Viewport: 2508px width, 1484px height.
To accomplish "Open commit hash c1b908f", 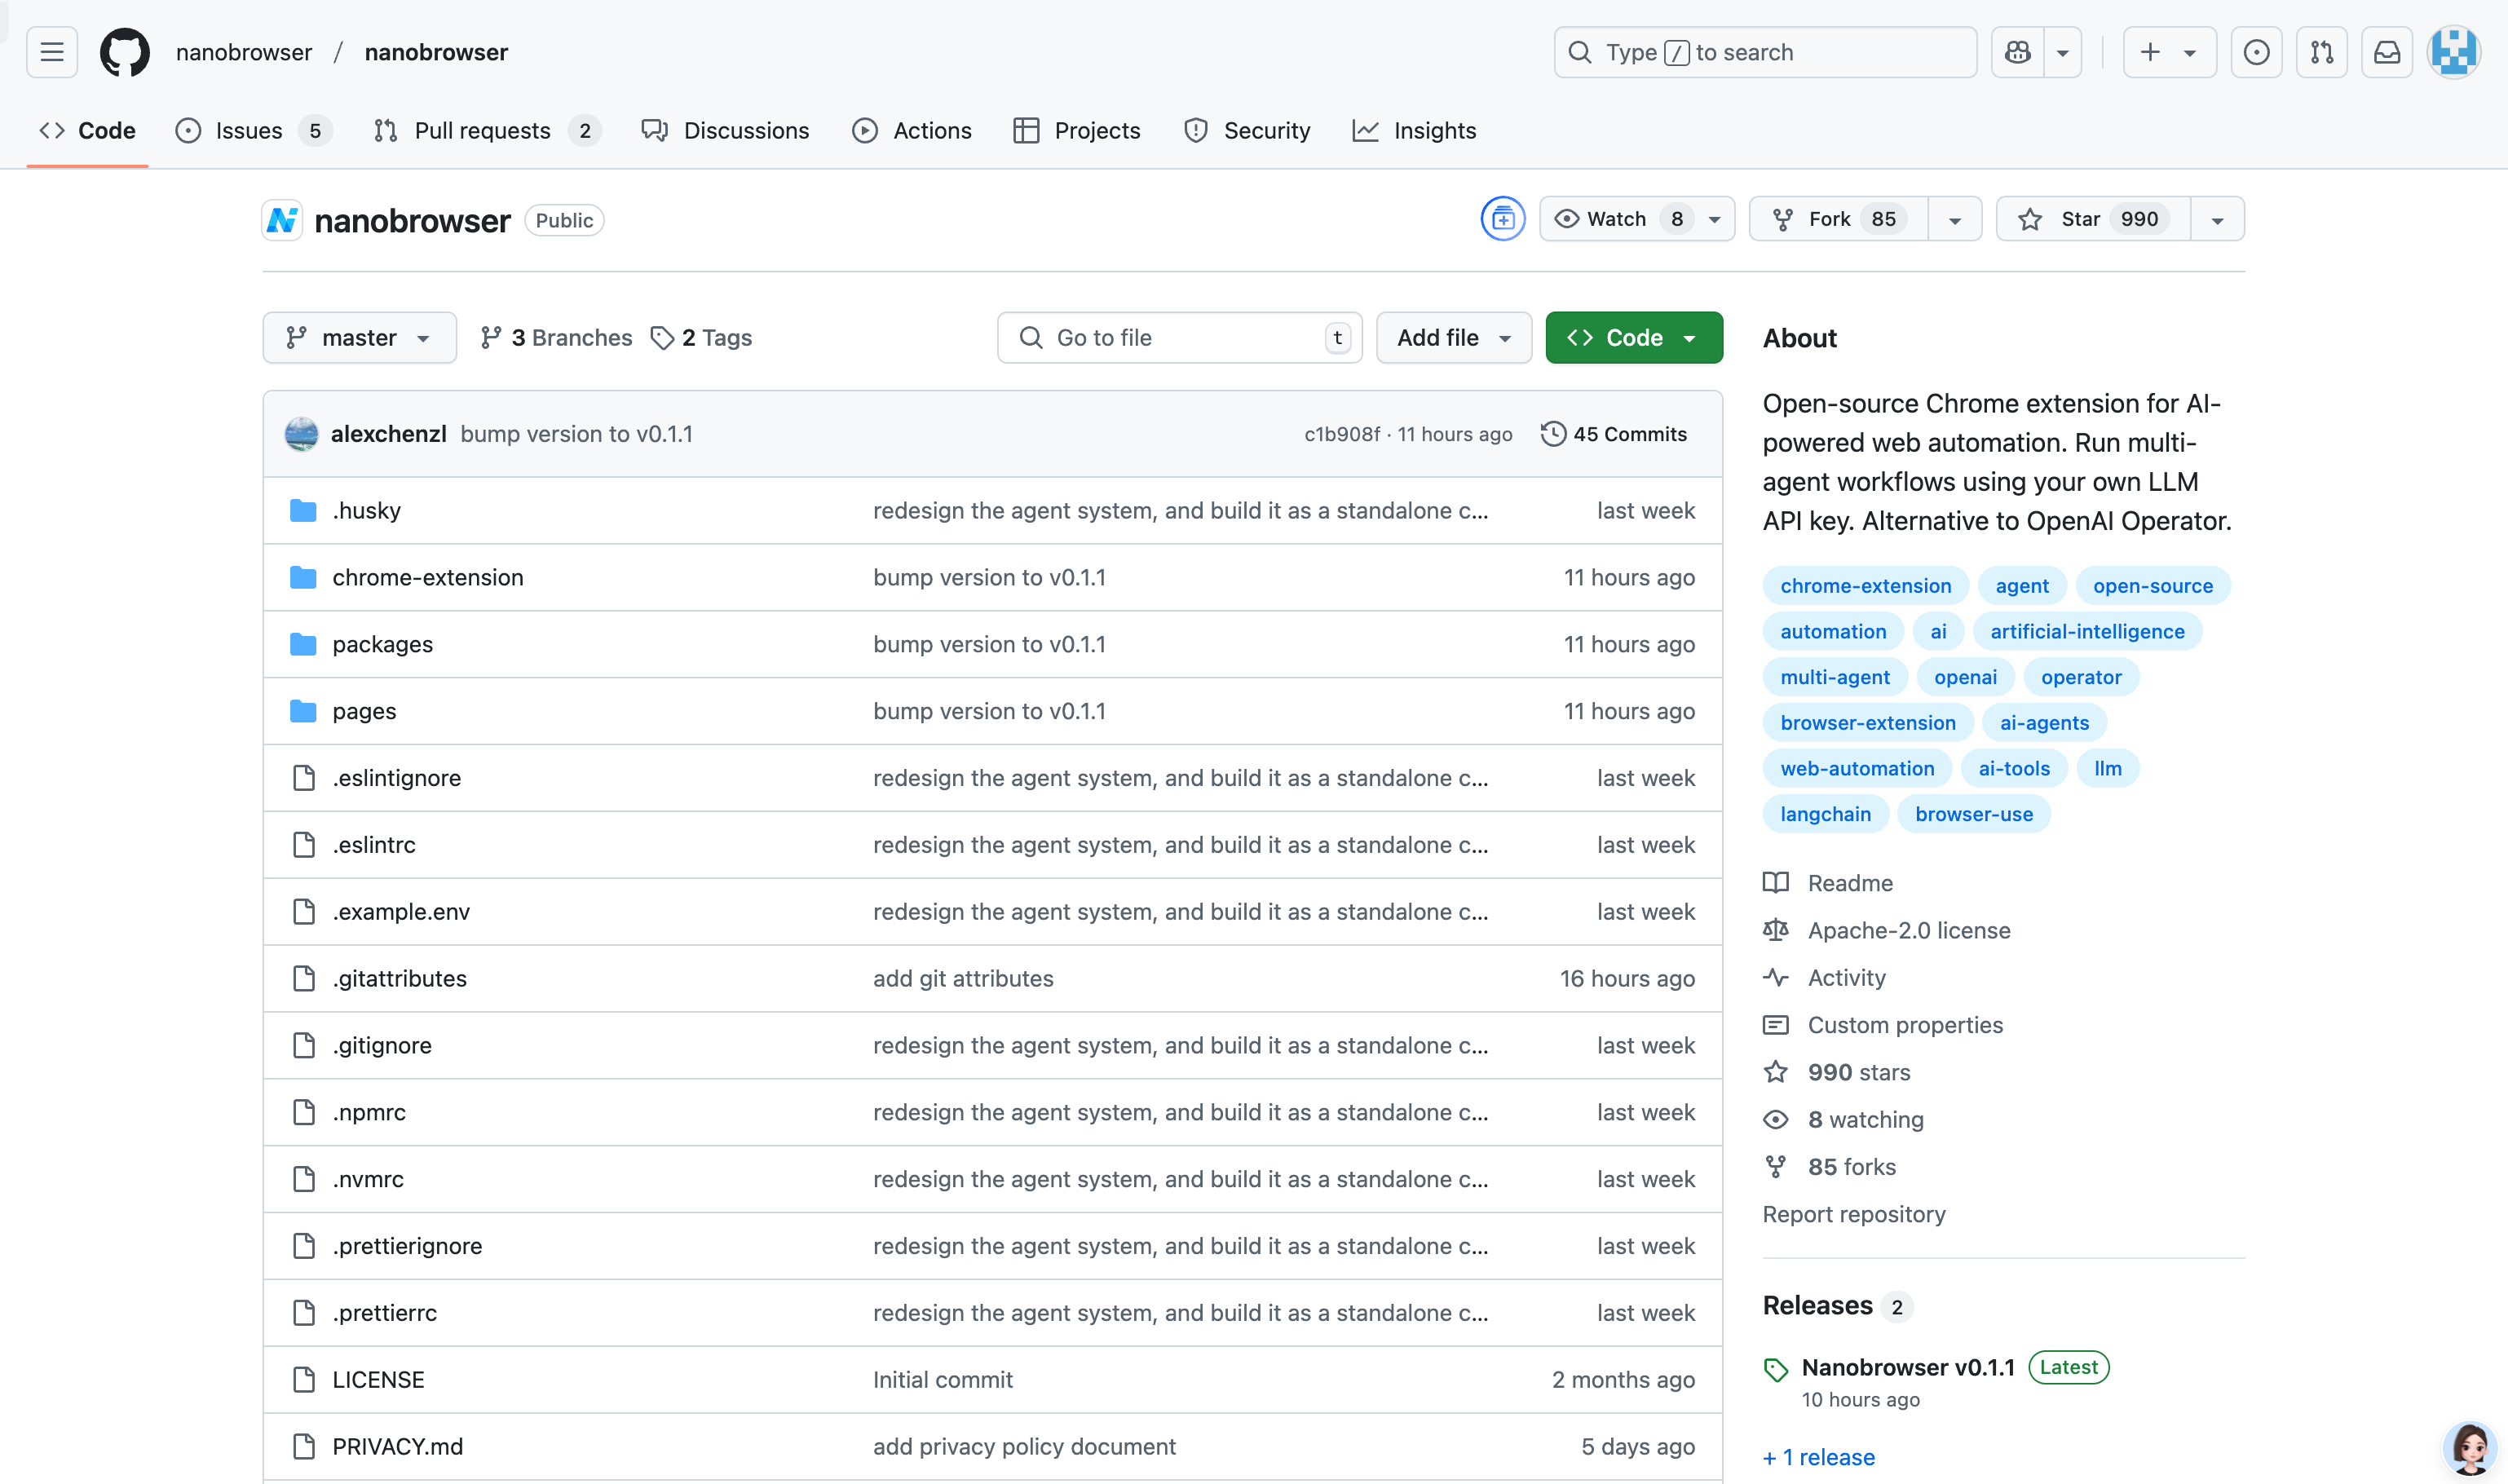I will pyautogui.click(x=1342, y=434).
